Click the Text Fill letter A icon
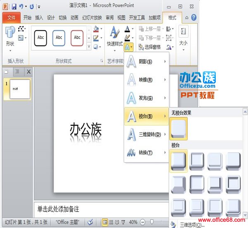248x228 pixels. (x=127, y=29)
